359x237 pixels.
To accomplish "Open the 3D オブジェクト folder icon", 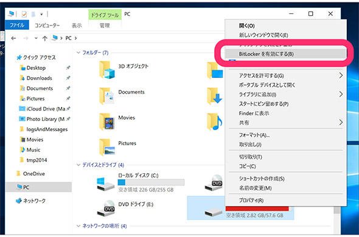I will 106,70.
